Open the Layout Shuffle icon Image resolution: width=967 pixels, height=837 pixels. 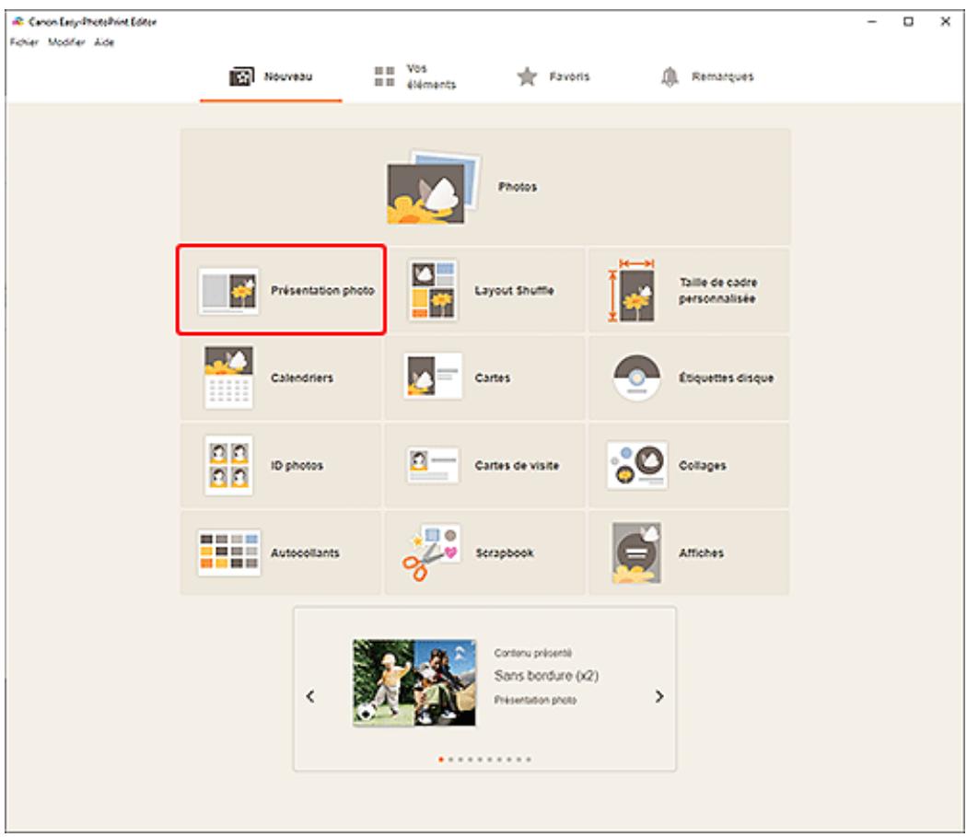[433, 290]
